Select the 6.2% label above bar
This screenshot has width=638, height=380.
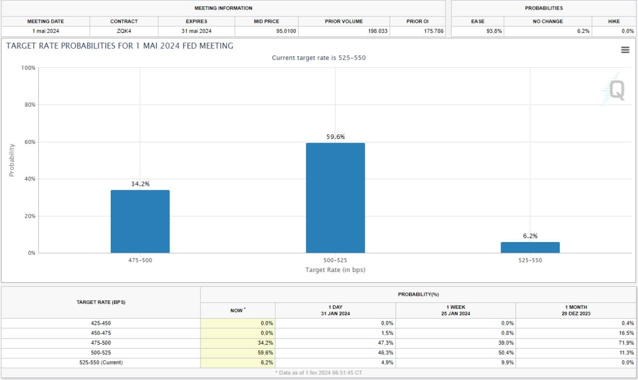tap(530, 236)
